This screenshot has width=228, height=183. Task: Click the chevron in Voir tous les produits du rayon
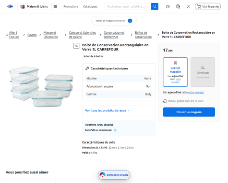pos(128,111)
